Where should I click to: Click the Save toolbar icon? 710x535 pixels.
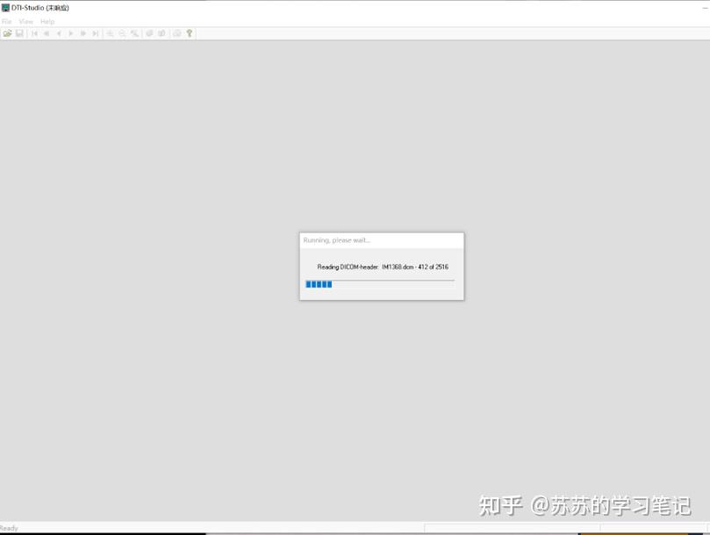18,33
